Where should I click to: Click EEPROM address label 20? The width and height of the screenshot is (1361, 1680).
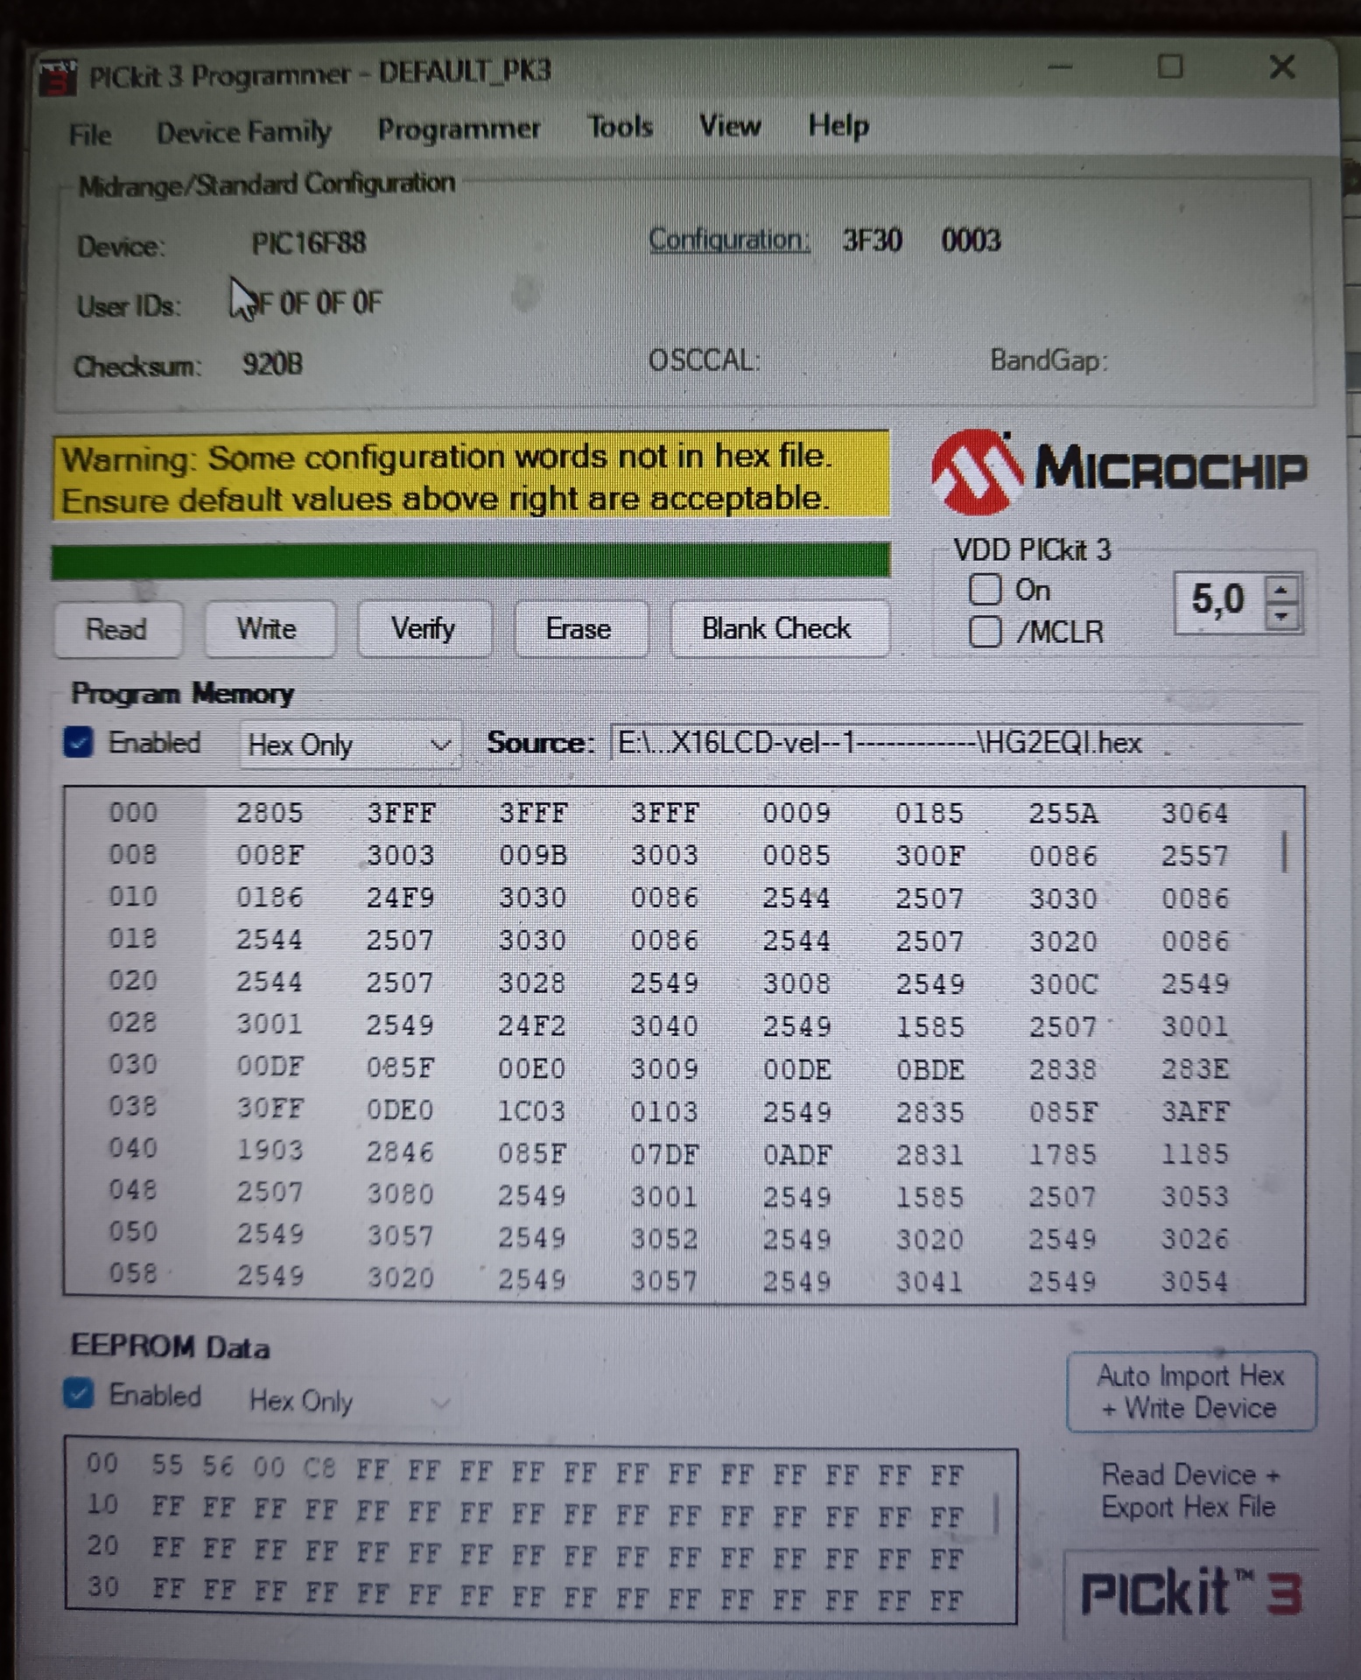point(102,1545)
